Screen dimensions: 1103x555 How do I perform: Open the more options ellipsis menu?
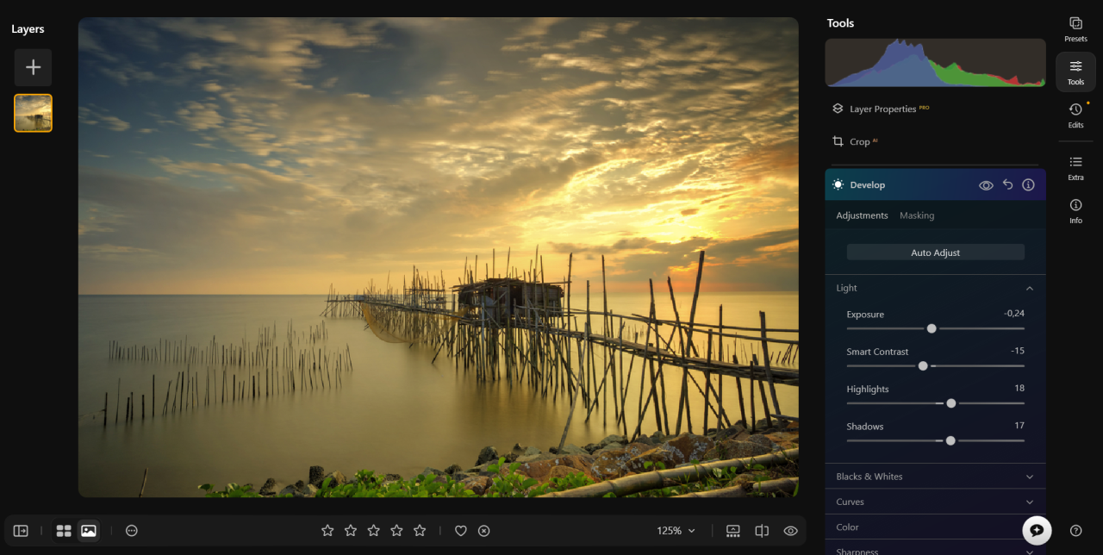pos(132,531)
